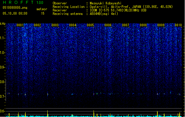
Task: Click the version number 1.00
Action: (40, 3)
